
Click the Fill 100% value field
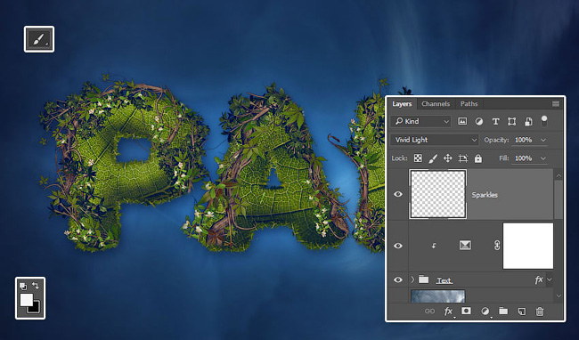[x=524, y=158]
